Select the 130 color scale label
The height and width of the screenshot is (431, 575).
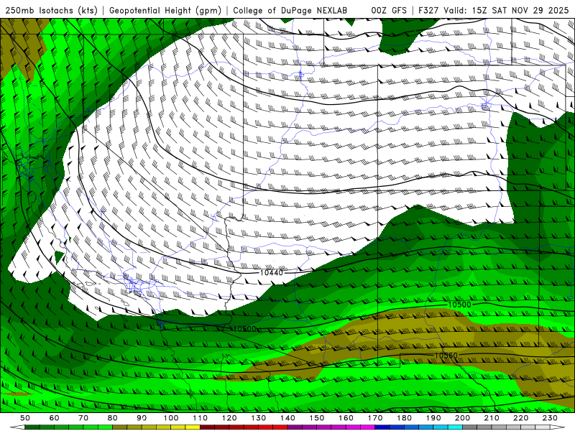(259, 418)
